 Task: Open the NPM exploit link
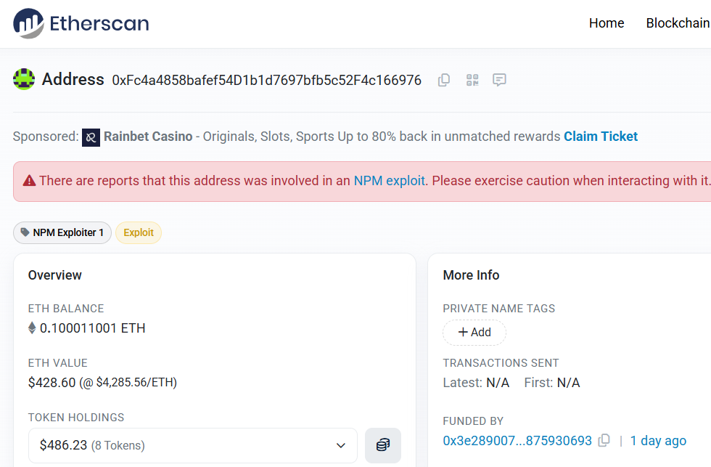tap(390, 181)
